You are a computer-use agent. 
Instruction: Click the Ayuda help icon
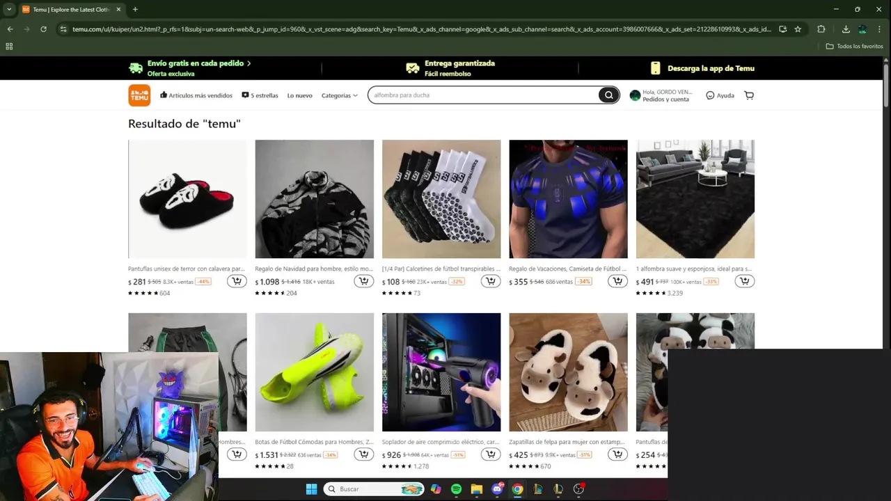(710, 95)
